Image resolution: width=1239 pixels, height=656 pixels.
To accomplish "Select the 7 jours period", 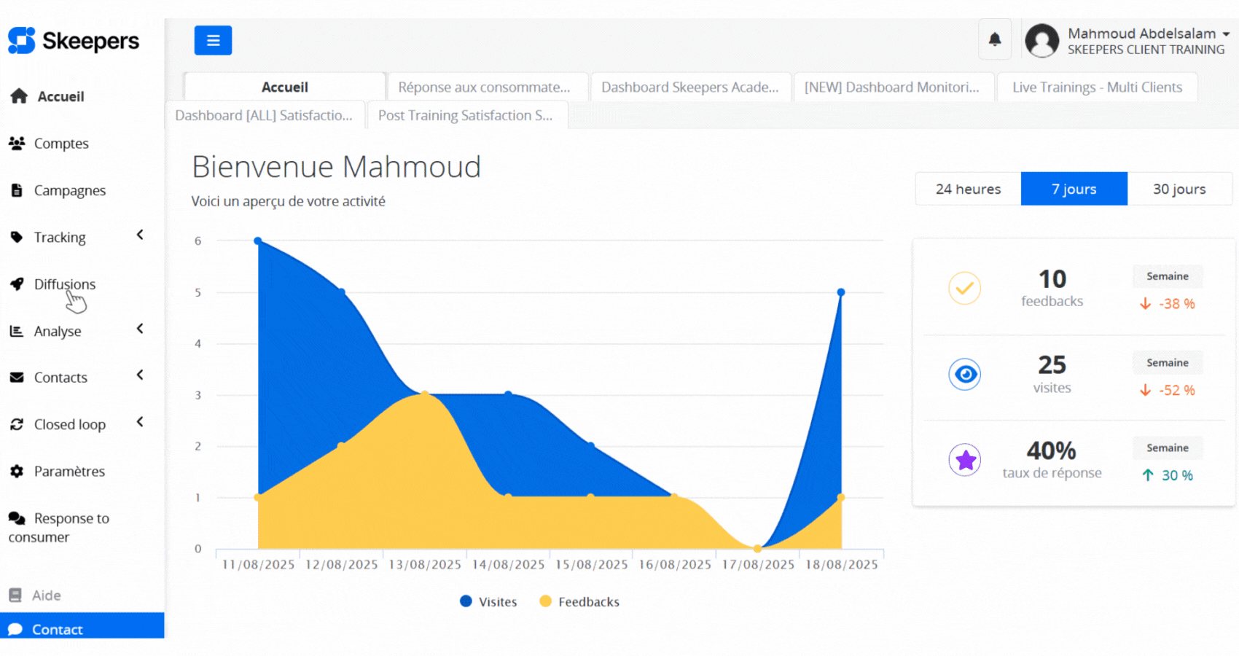I will point(1074,189).
